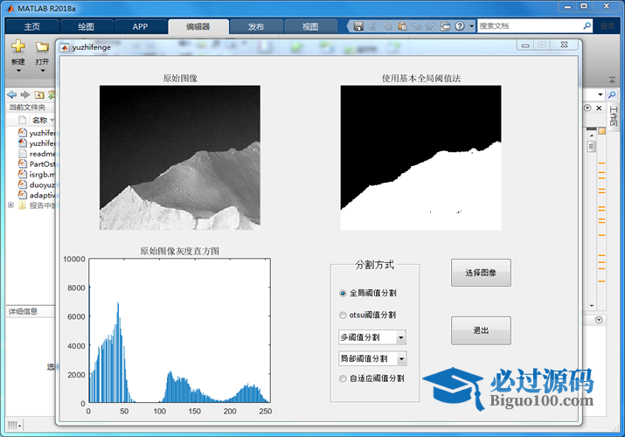Close the yuzhifenge figure window

[x=564, y=45]
